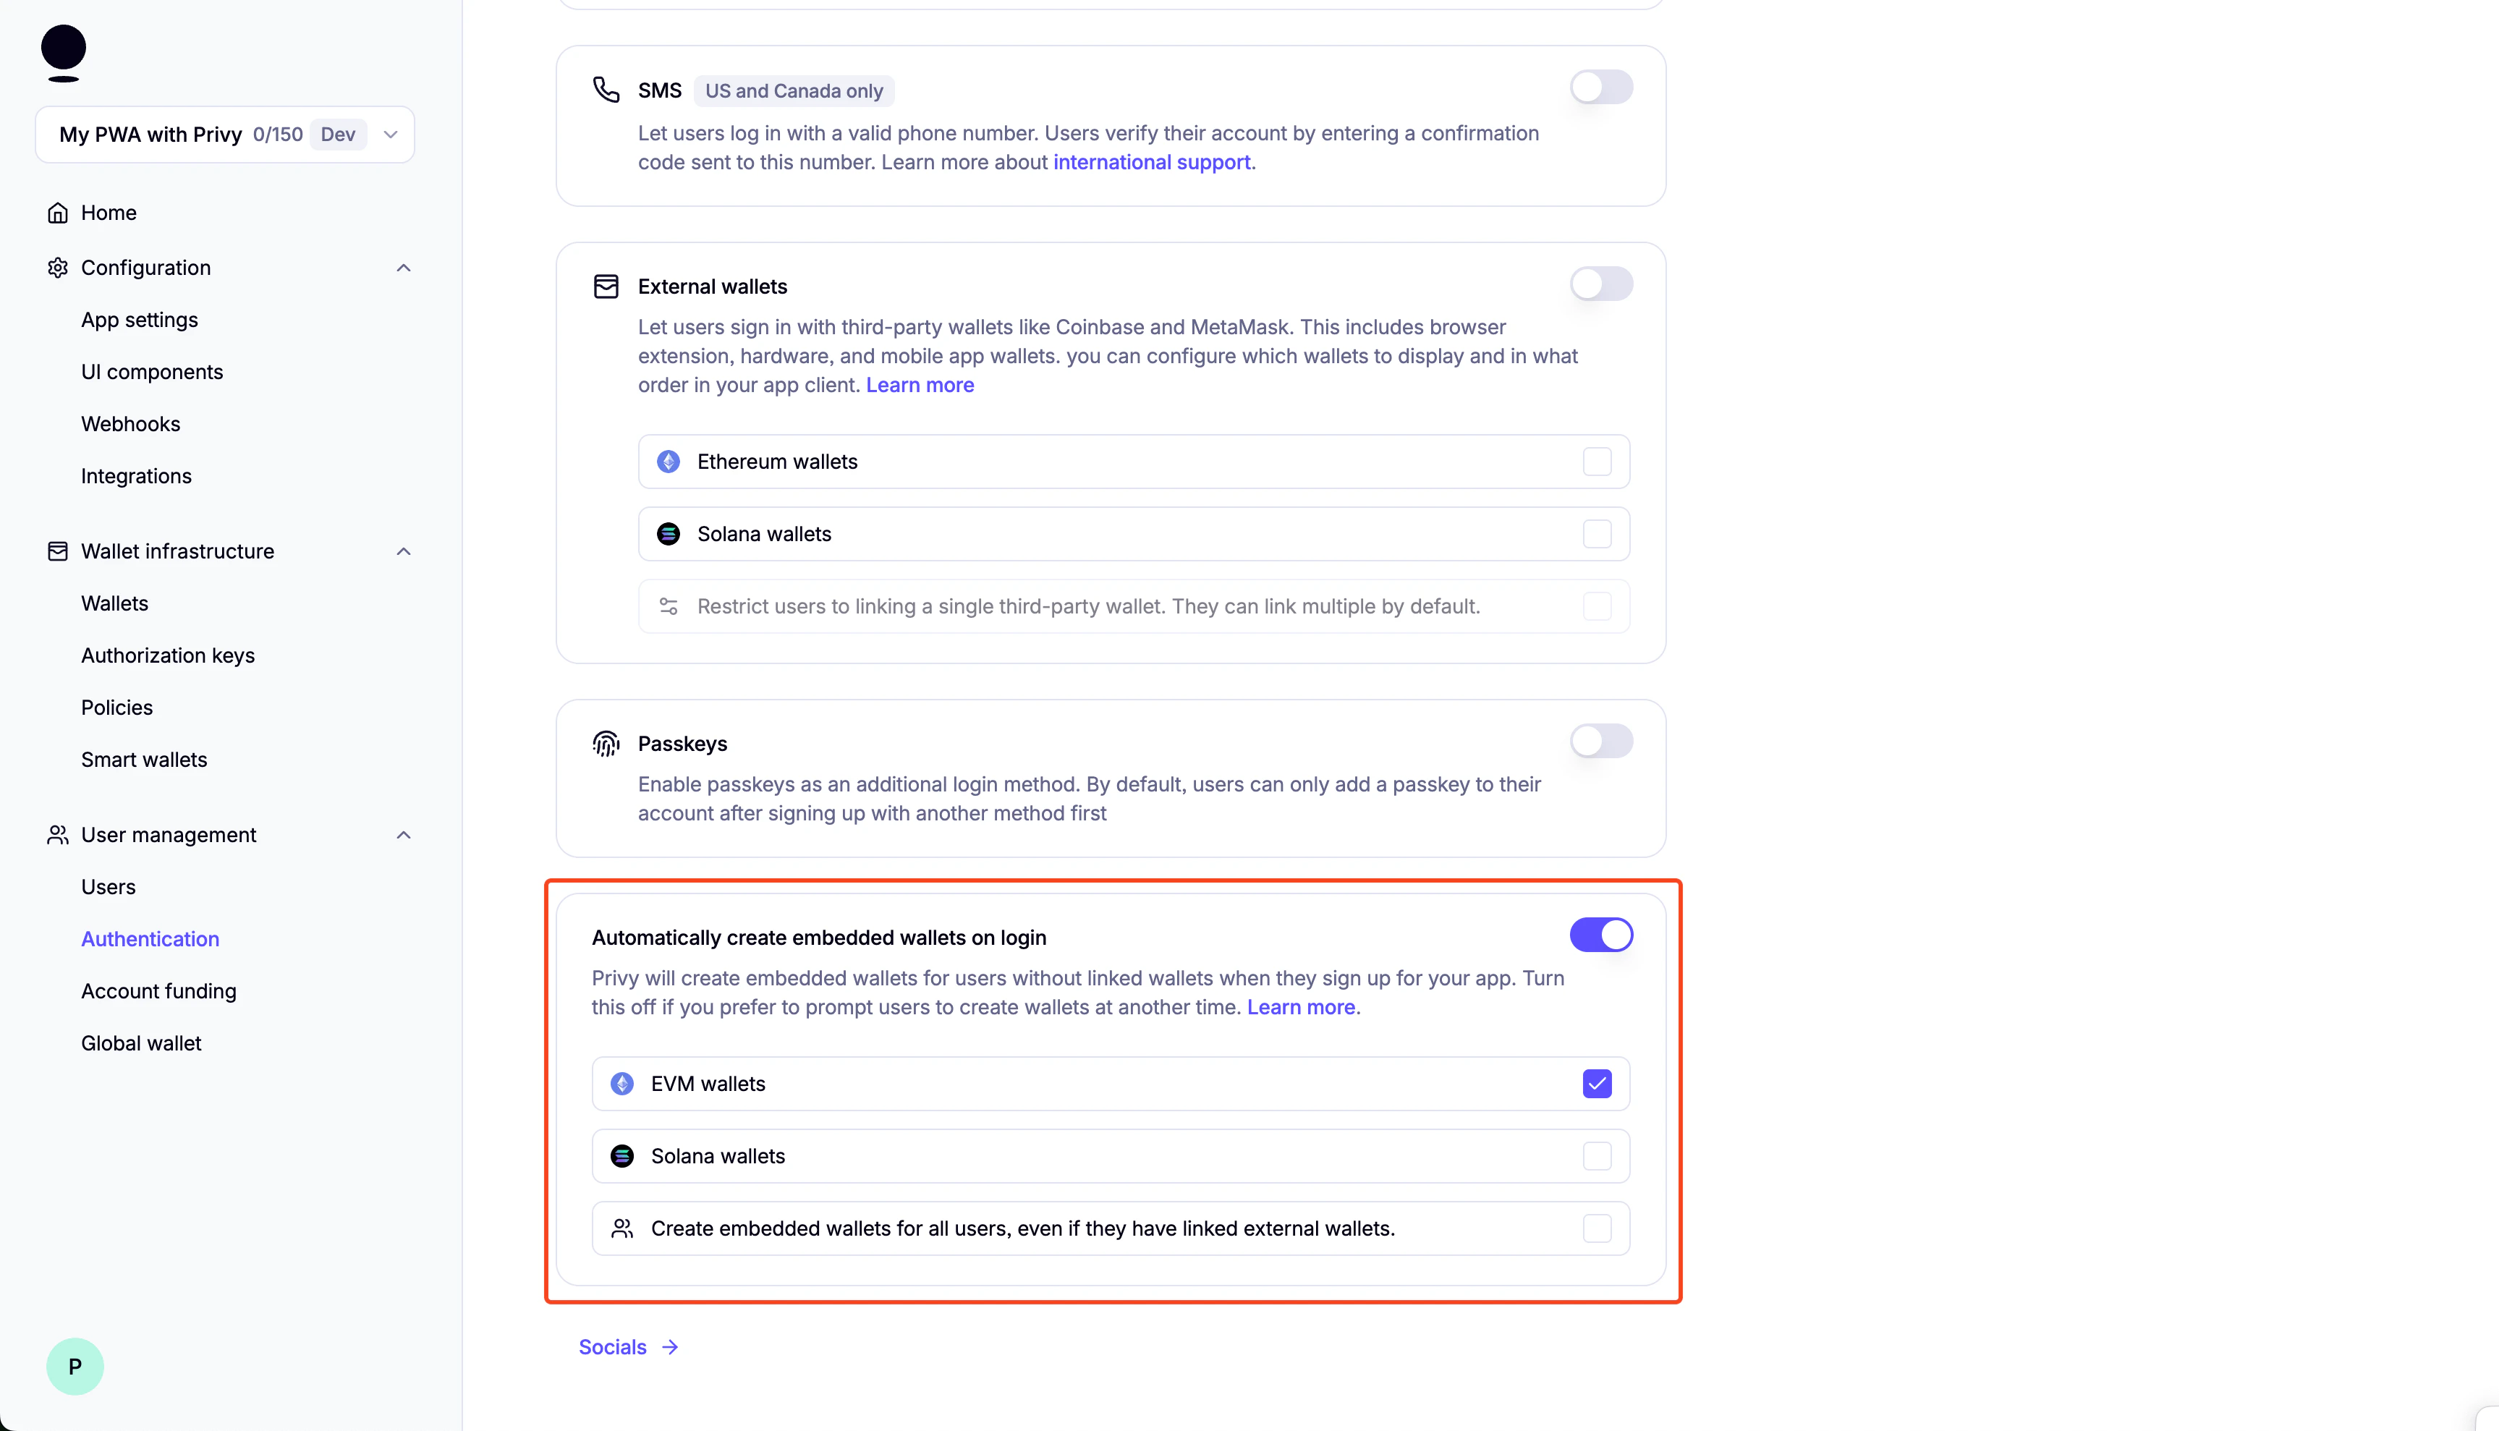Check the Solana wallets checkbox under embedded wallets
The height and width of the screenshot is (1431, 2499).
click(x=1596, y=1156)
